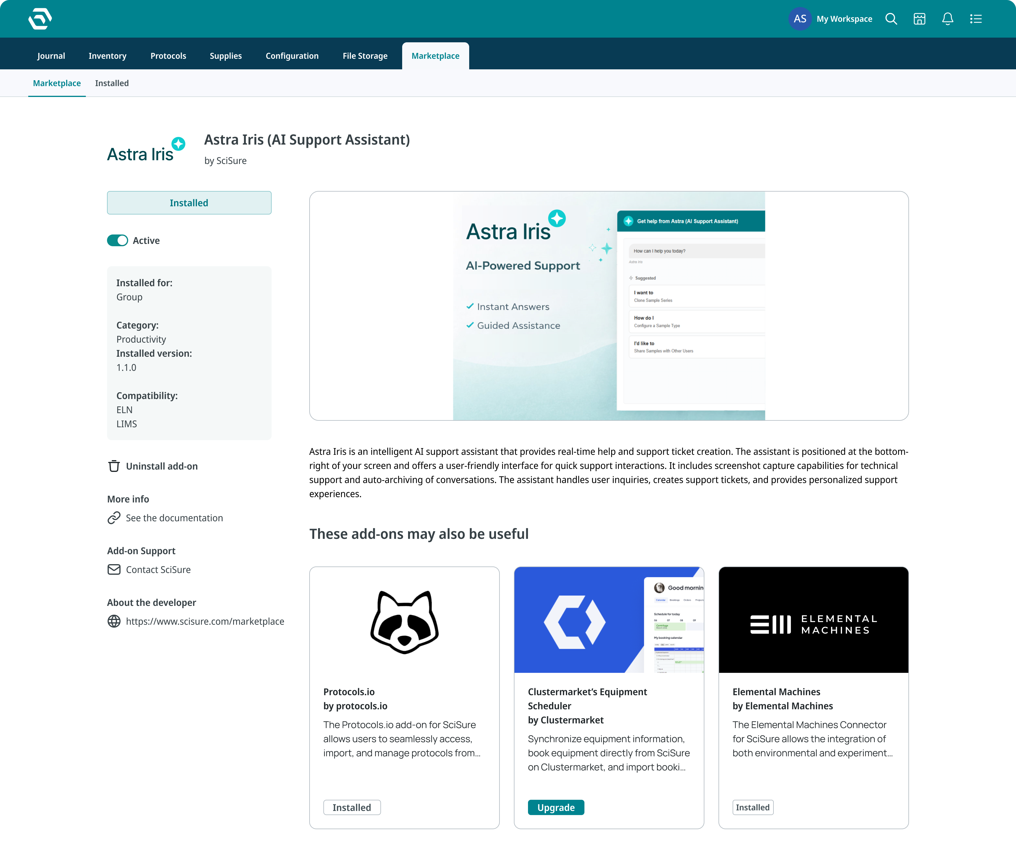
Task: Click the Astra Iris (AI Support Assistant) heading
Action: pos(307,139)
